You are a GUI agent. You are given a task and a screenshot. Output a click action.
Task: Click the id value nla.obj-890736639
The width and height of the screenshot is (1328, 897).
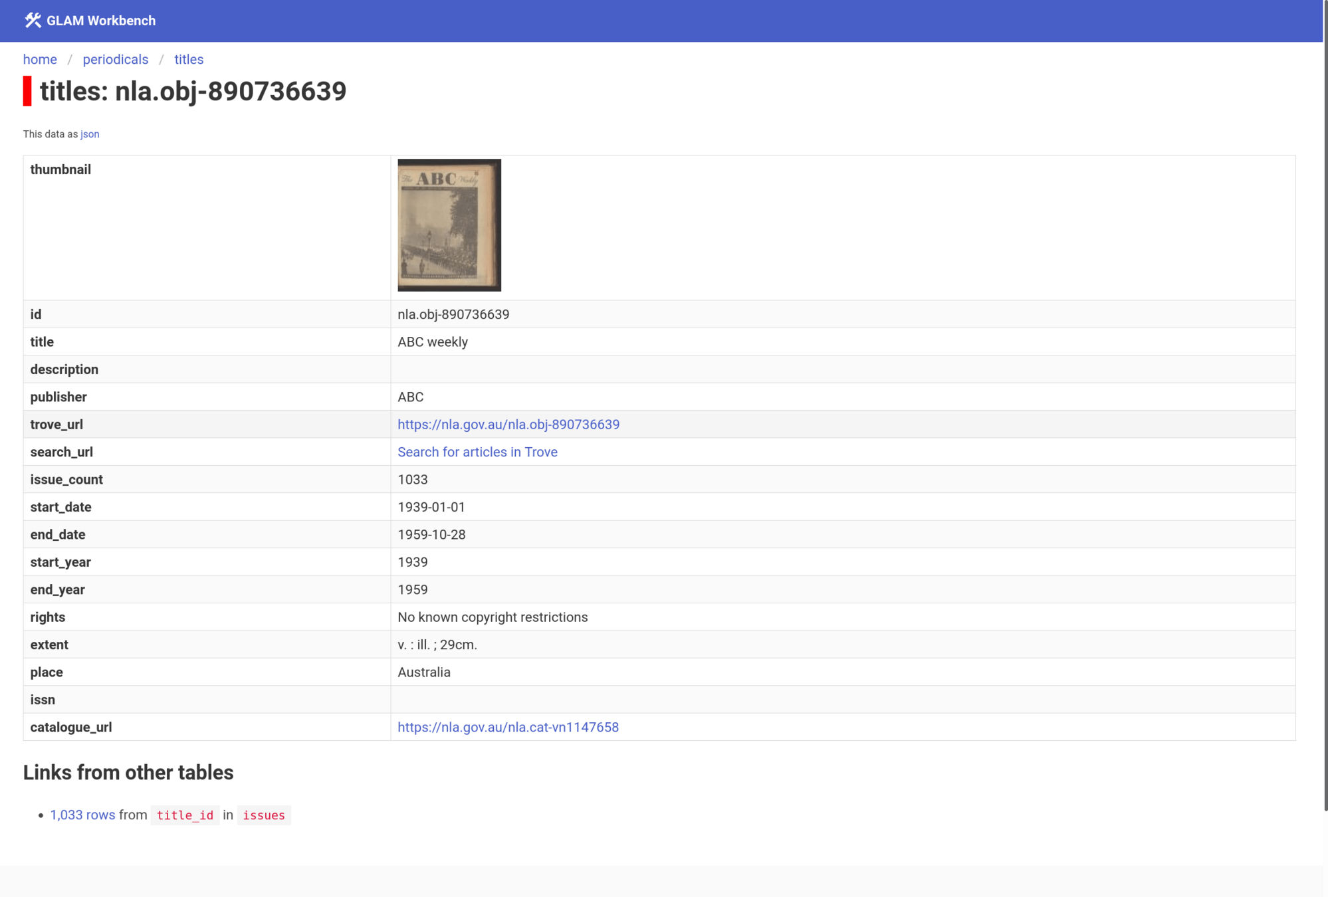click(453, 314)
